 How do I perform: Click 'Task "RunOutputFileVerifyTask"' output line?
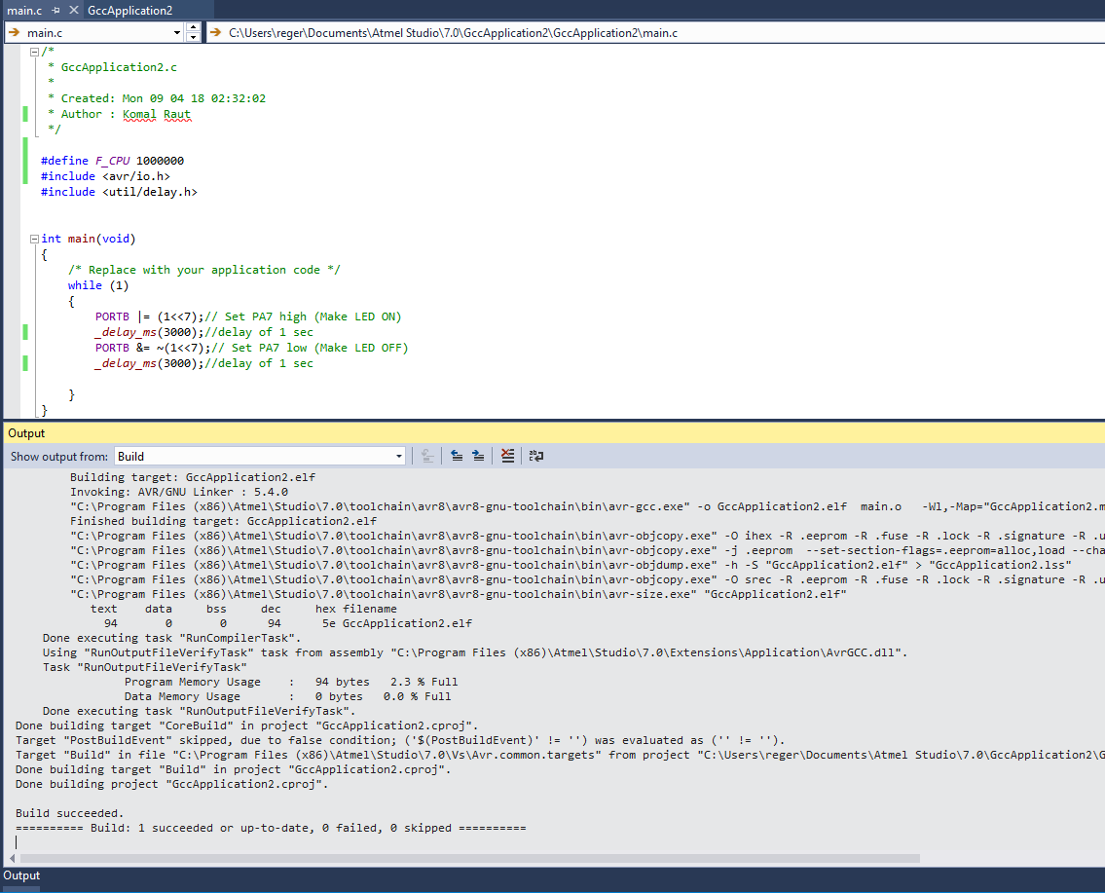[x=144, y=667]
